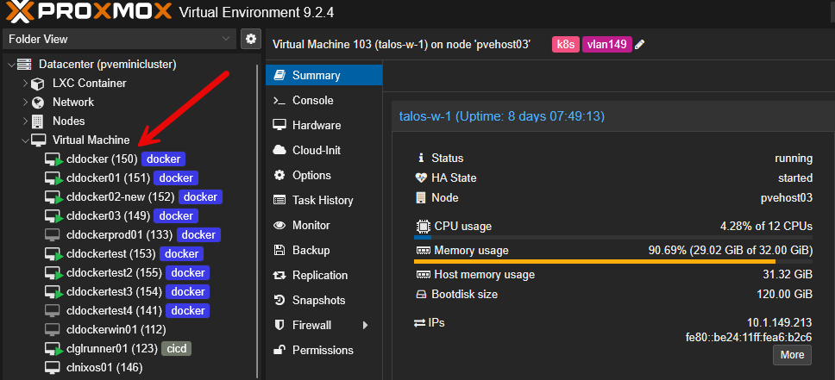This screenshot has height=380, width=835.
Task: Click the Datacenter server icon
Action: (x=24, y=65)
